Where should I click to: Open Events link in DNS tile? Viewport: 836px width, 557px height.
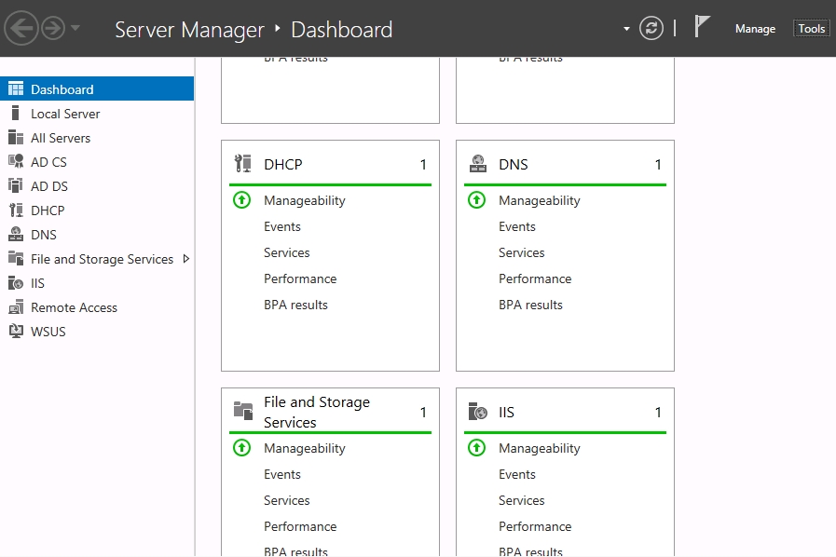[516, 226]
